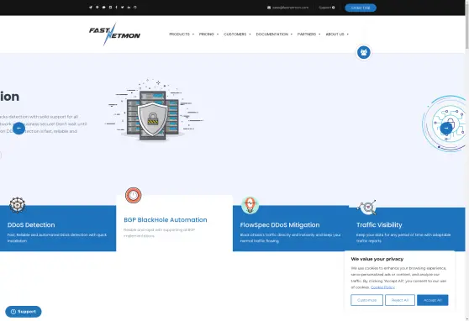Open the LinkedIn social icon

point(129,8)
